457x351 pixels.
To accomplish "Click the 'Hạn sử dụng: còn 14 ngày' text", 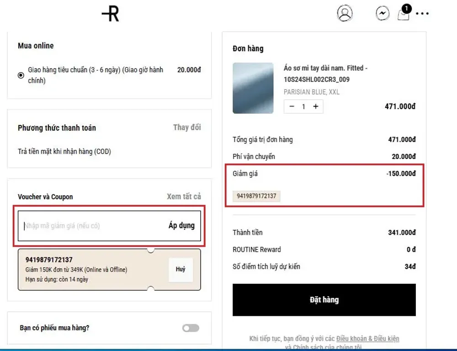I will pos(57,279).
